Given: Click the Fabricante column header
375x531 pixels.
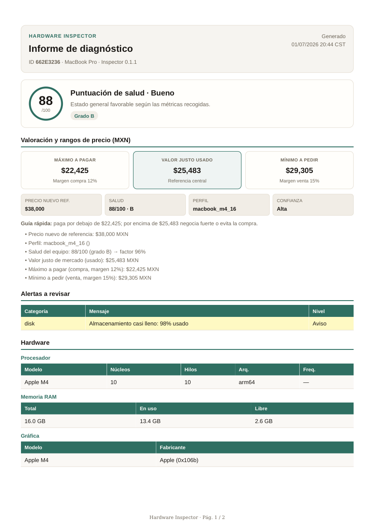Looking at the screenshot, I should [255, 447].
